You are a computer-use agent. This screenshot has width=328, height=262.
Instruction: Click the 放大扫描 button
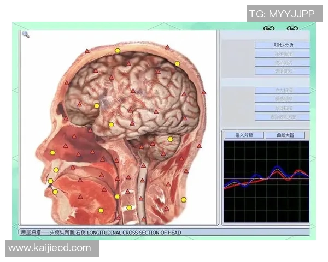(x=283, y=90)
